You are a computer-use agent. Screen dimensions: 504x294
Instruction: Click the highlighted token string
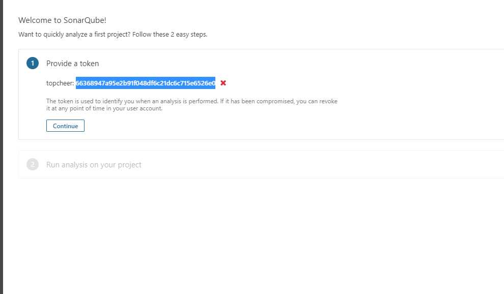(x=146, y=83)
